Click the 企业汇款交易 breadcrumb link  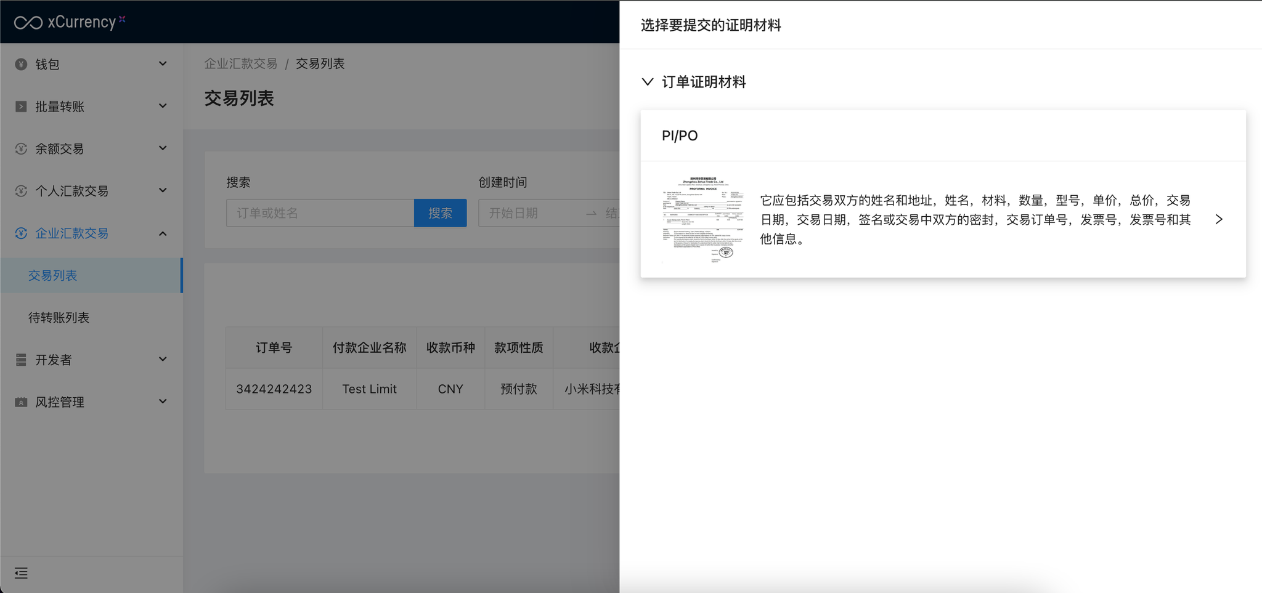pos(241,64)
